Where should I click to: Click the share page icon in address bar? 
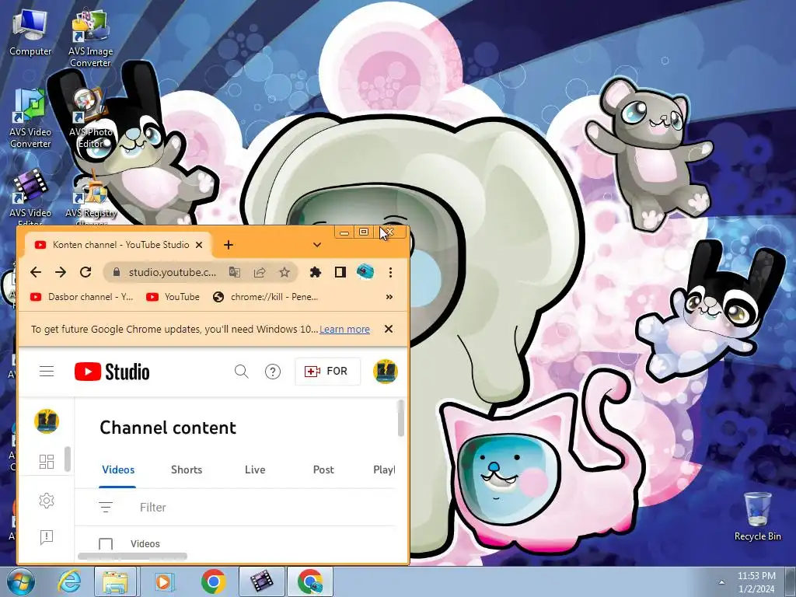click(260, 272)
